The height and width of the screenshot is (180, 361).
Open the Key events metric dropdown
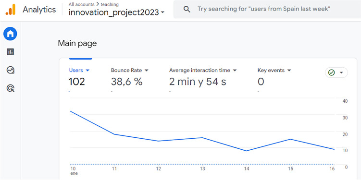(x=289, y=71)
